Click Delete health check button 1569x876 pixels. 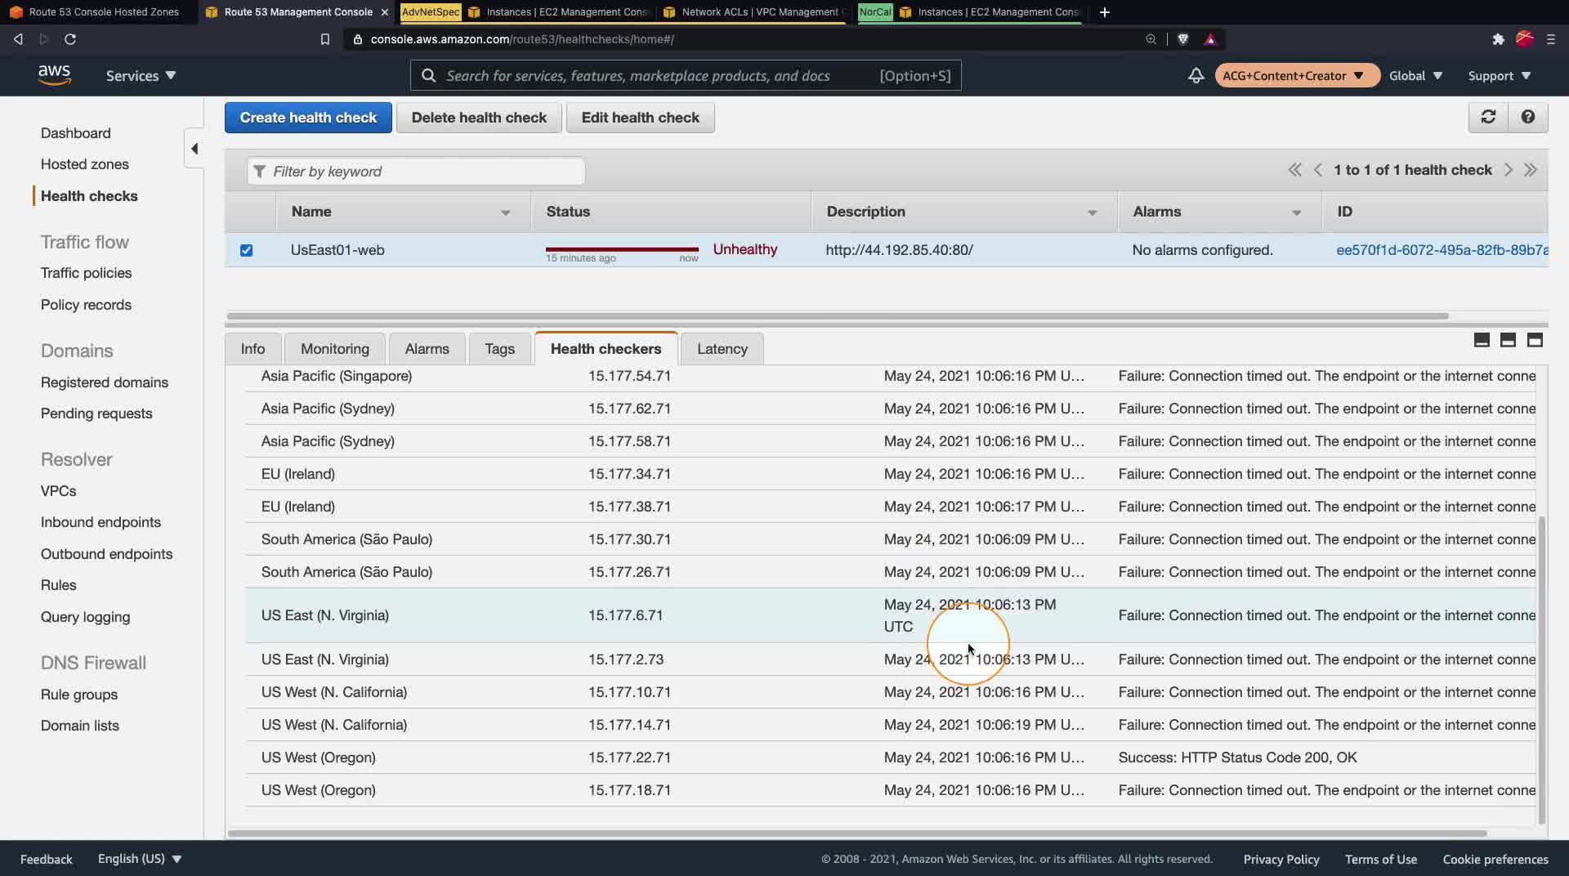479,118
